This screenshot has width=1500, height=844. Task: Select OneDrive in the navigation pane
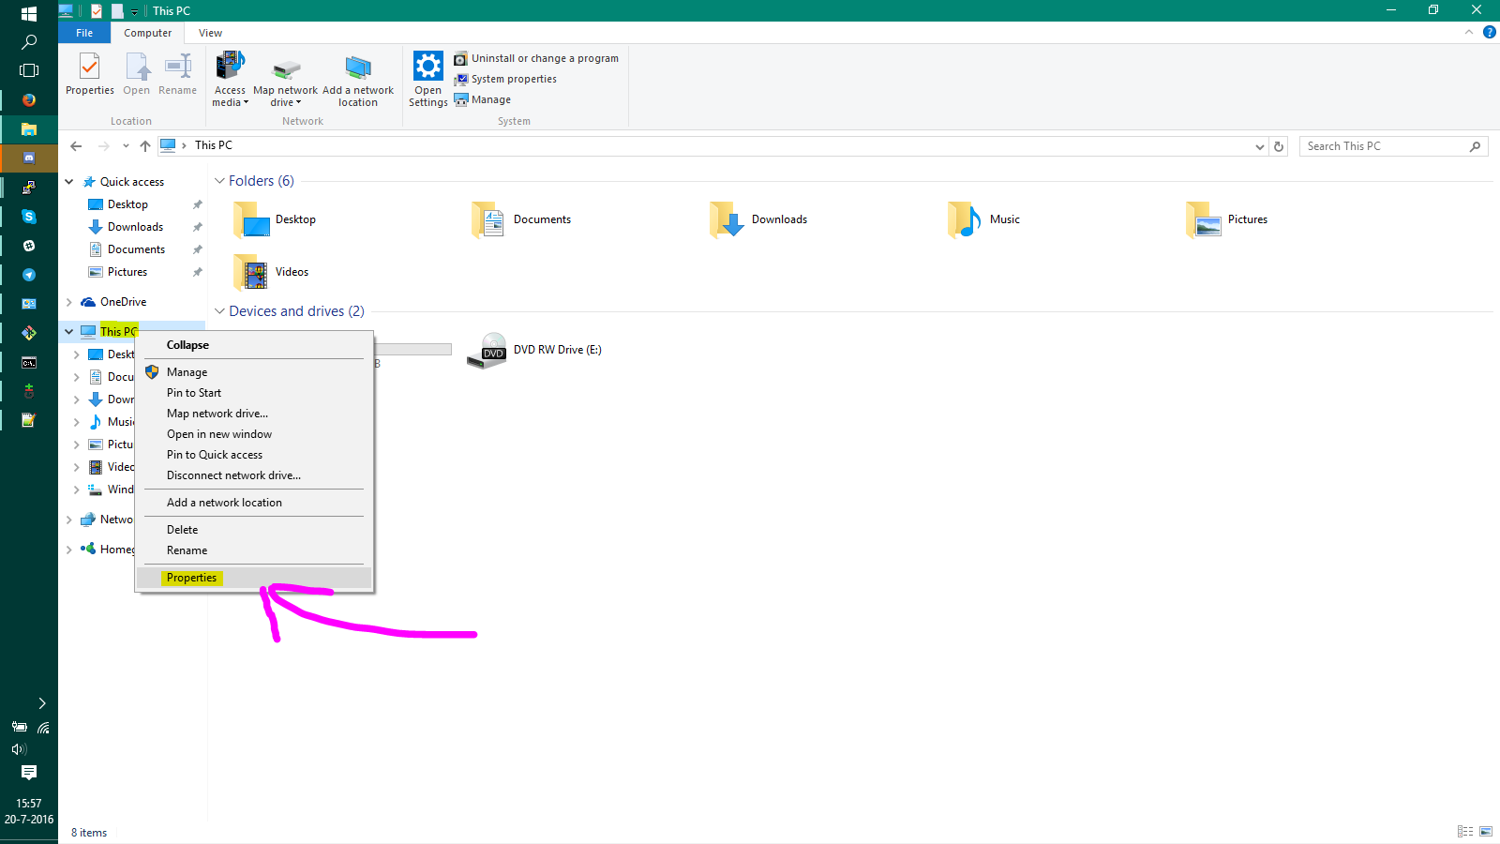coord(123,302)
